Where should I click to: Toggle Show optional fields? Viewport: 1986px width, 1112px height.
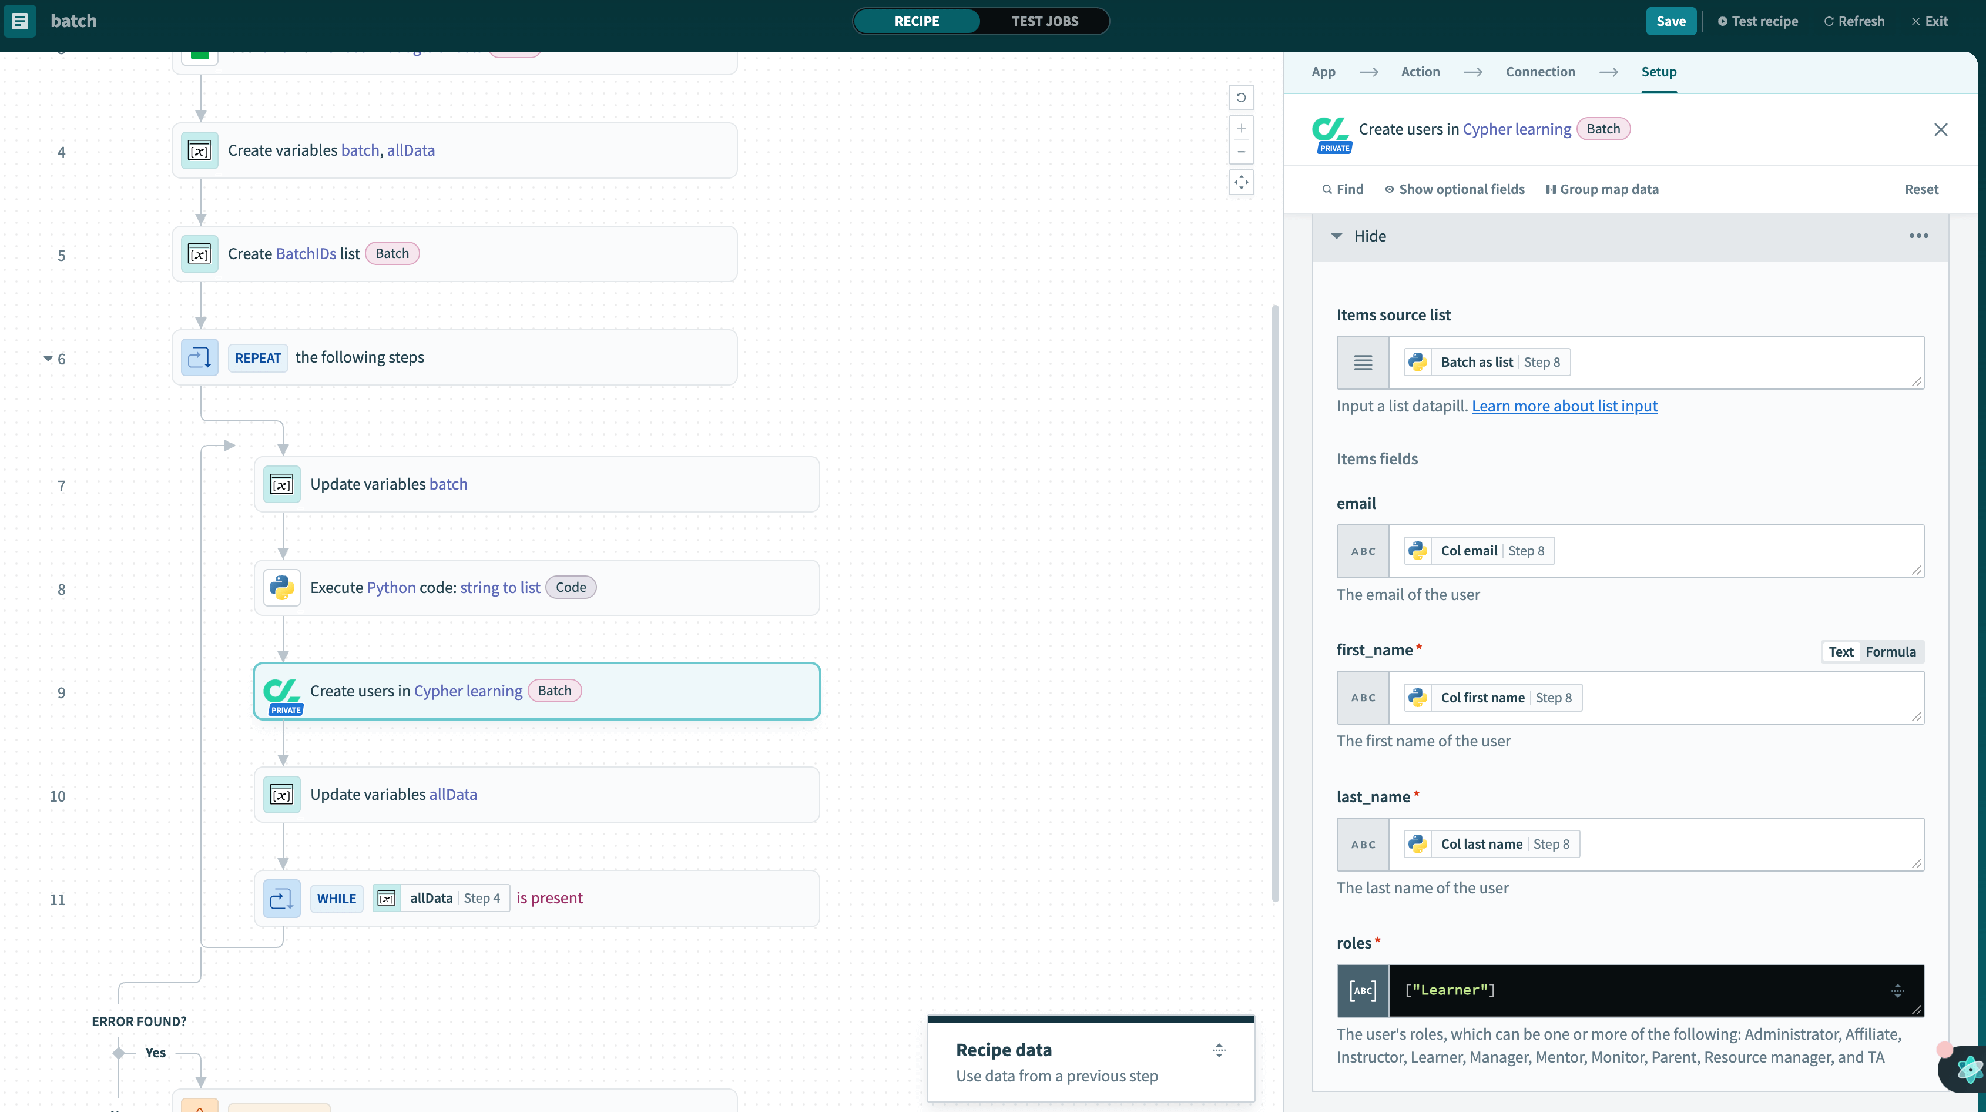1454,190
